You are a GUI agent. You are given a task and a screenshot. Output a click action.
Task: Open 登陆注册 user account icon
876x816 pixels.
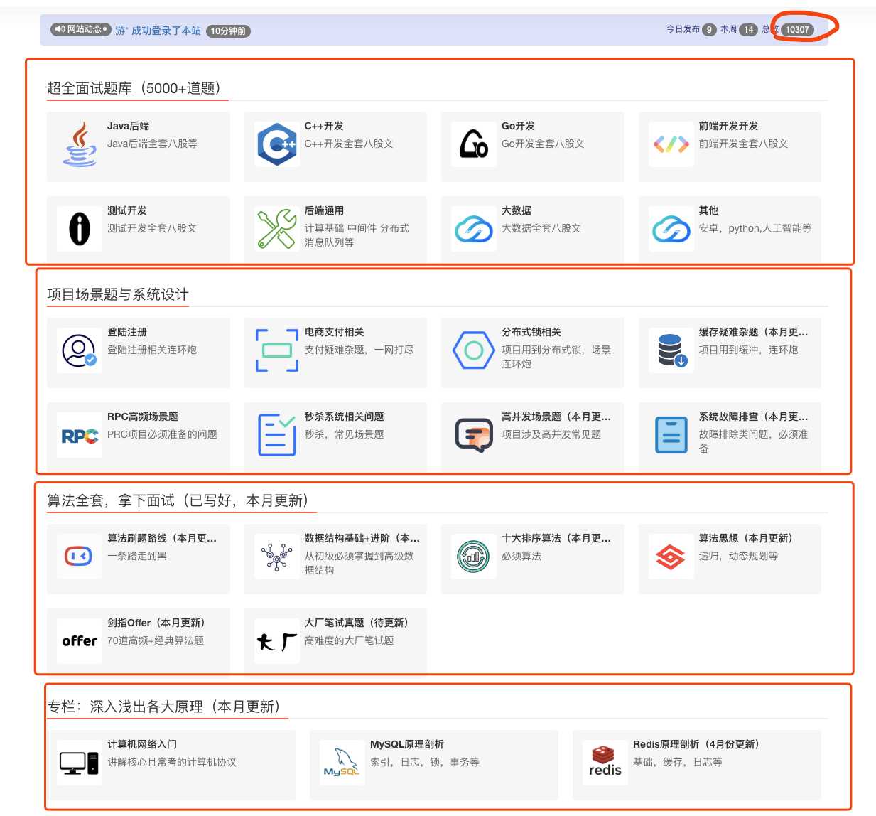(x=80, y=350)
